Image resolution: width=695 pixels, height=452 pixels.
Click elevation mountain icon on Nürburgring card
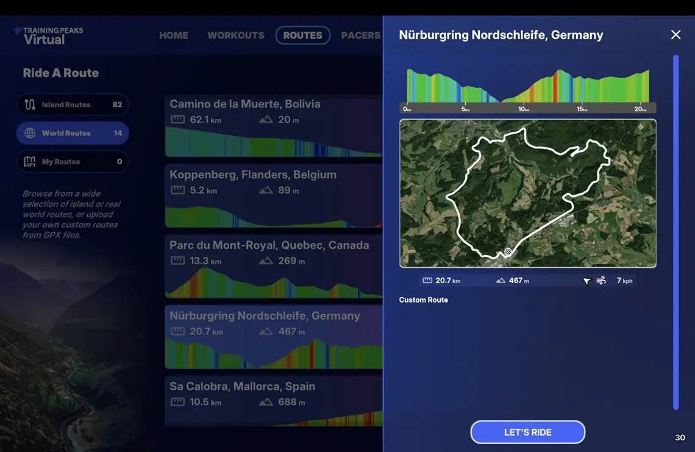point(266,331)
